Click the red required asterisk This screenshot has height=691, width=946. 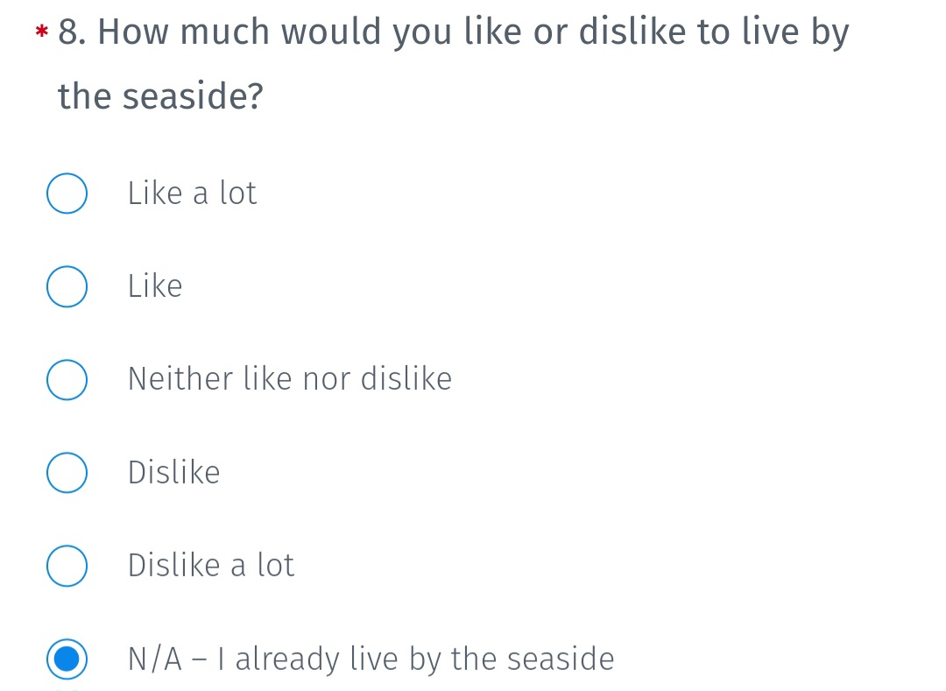42,32
